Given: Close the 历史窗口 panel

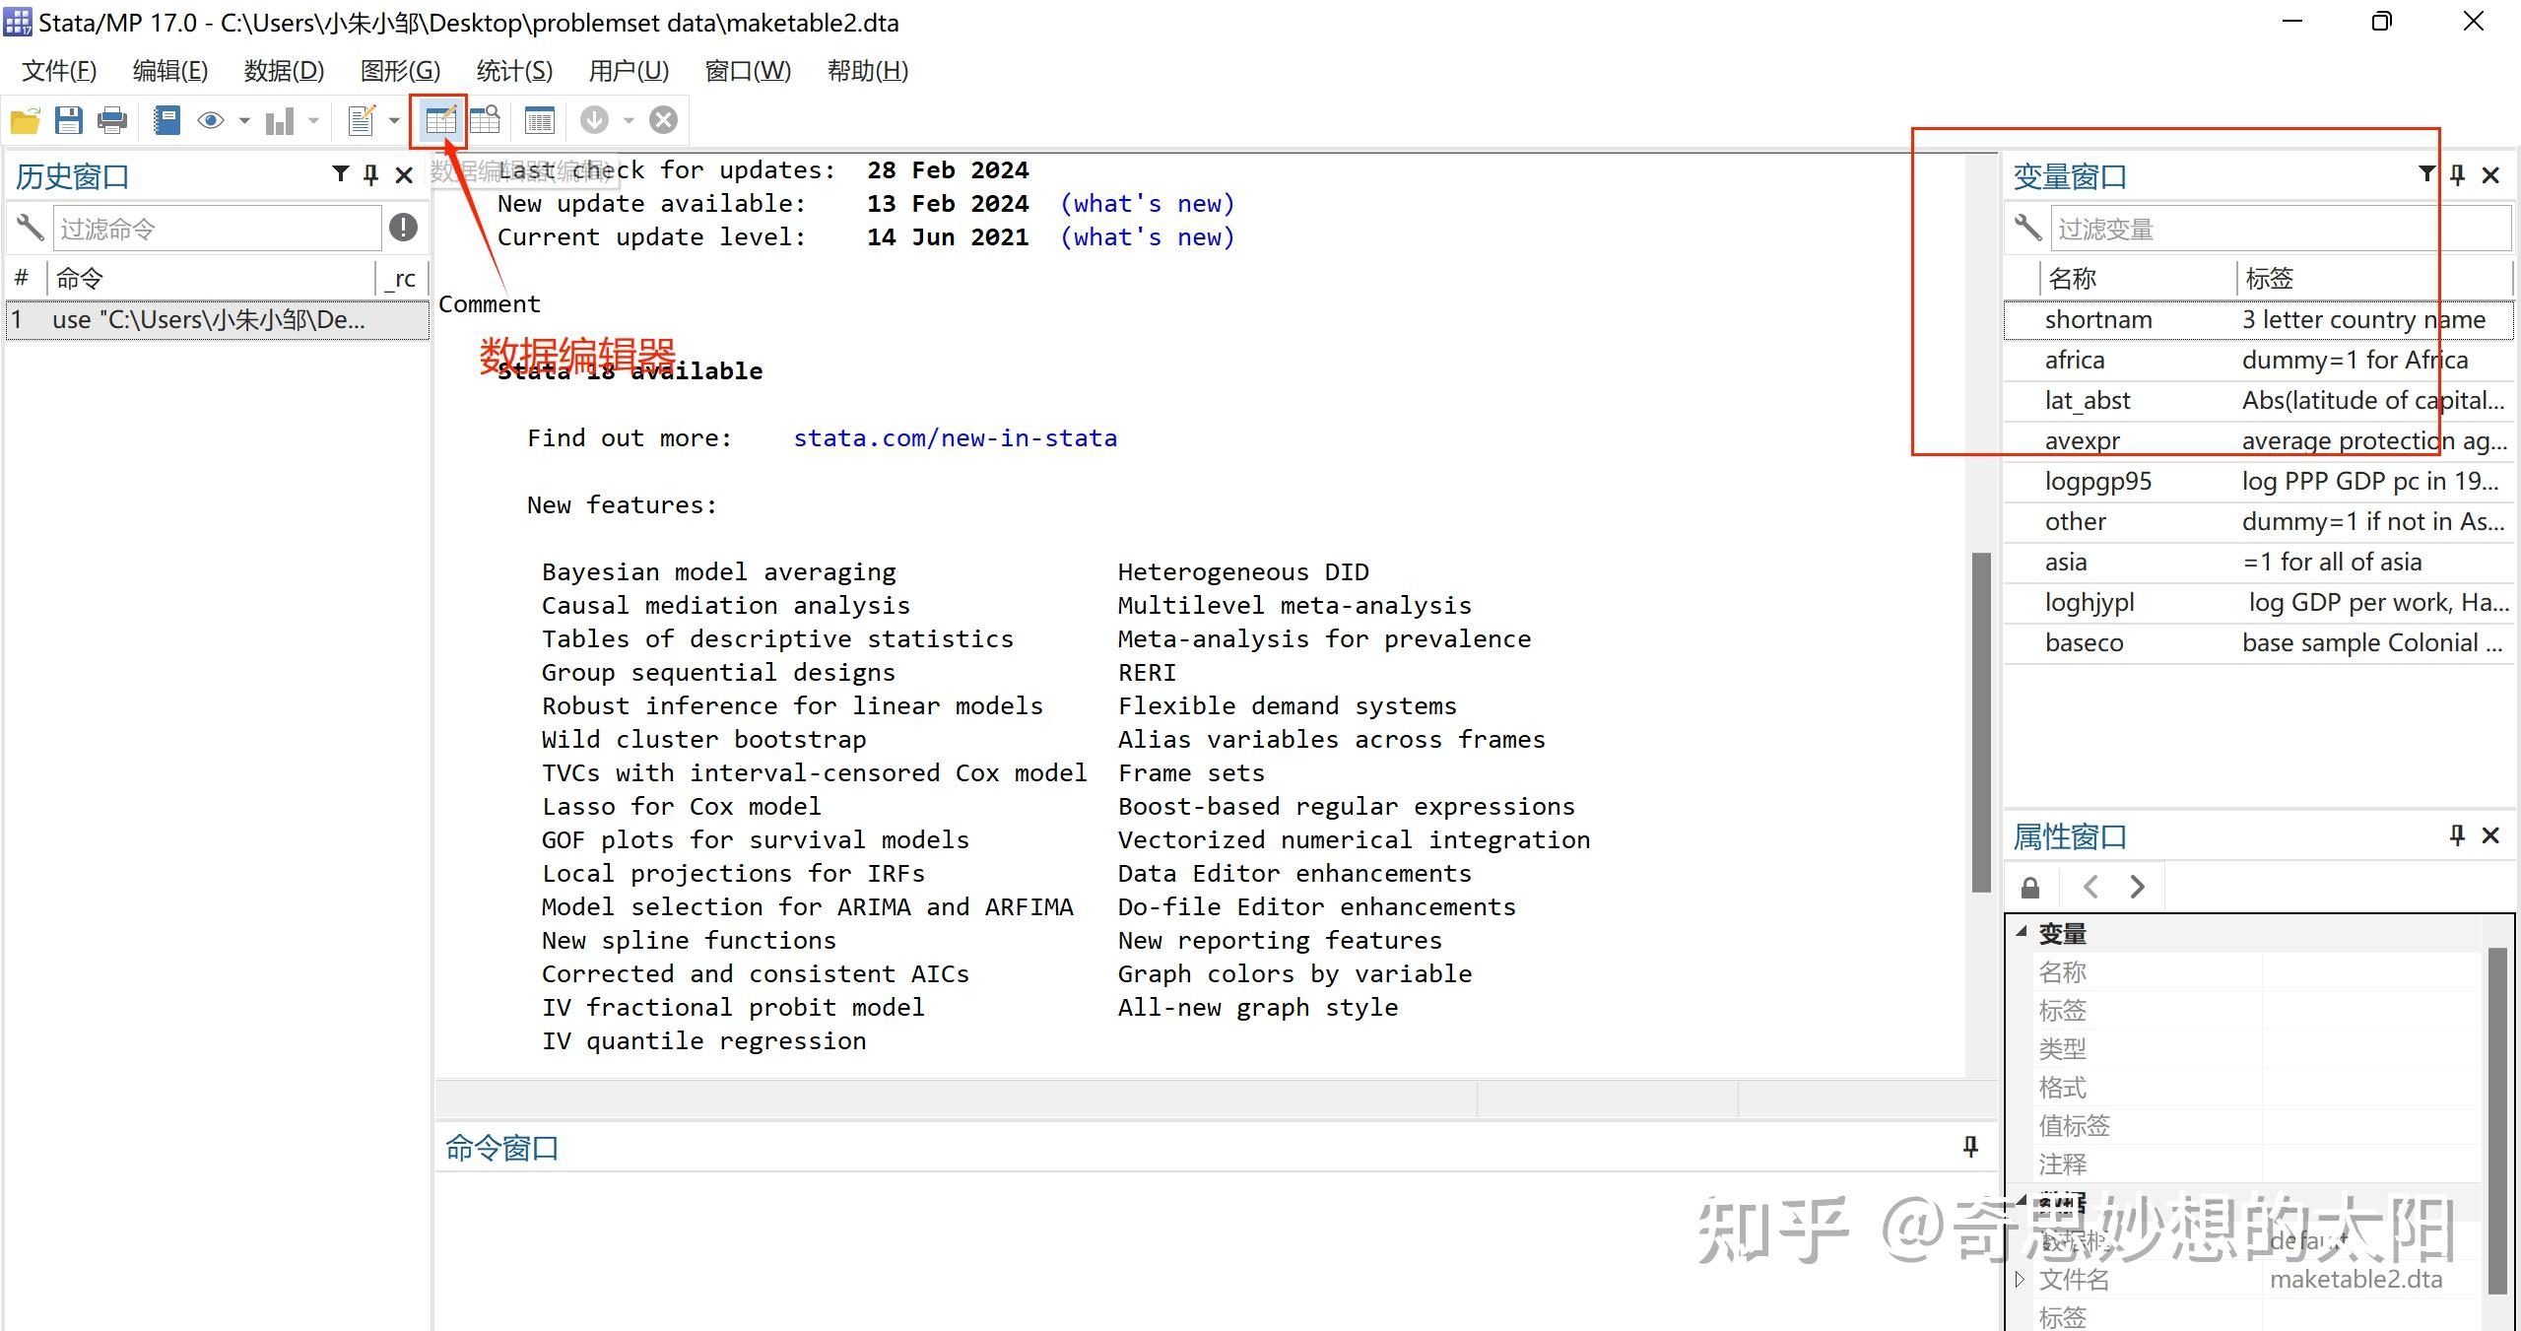Looking at the screenshot, I should tap(404, 175).
